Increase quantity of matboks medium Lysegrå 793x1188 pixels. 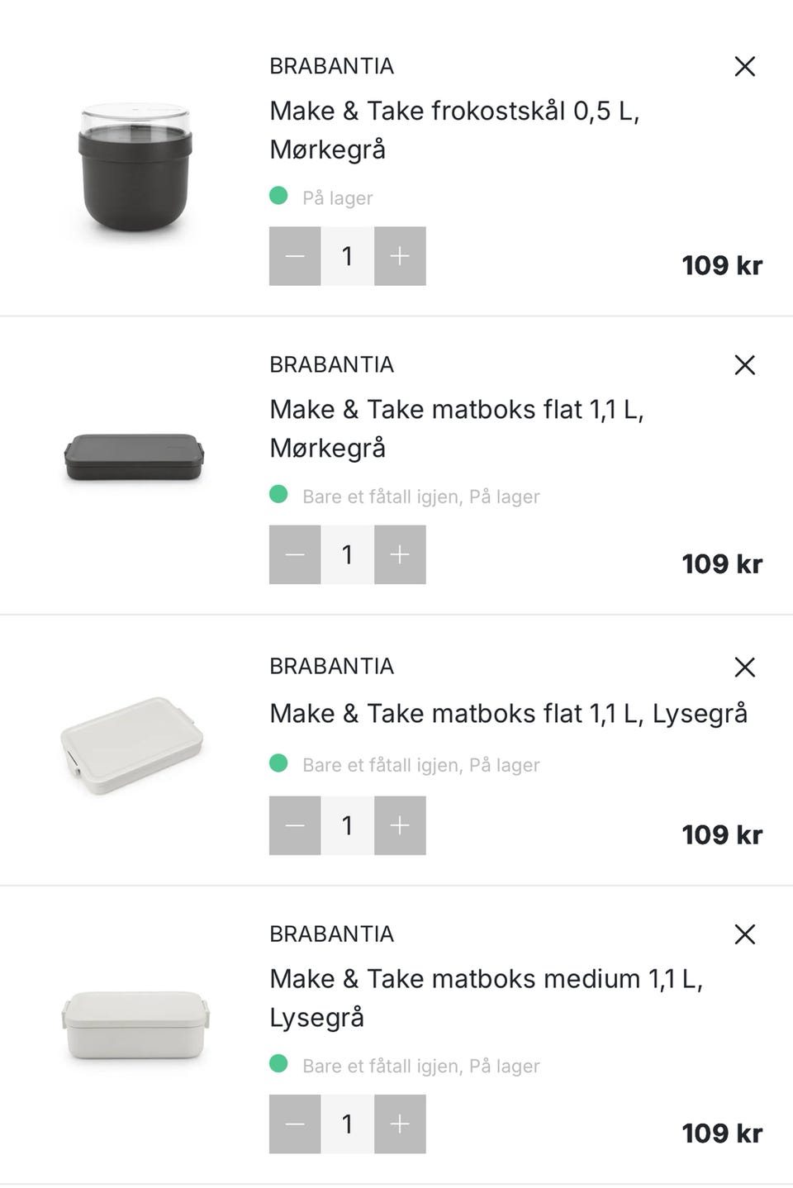400,1124
